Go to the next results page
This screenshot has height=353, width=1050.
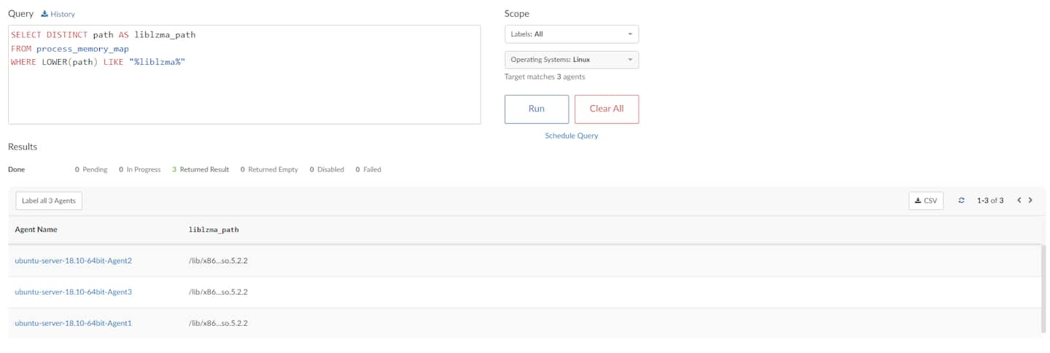[x=1030, y=201]
